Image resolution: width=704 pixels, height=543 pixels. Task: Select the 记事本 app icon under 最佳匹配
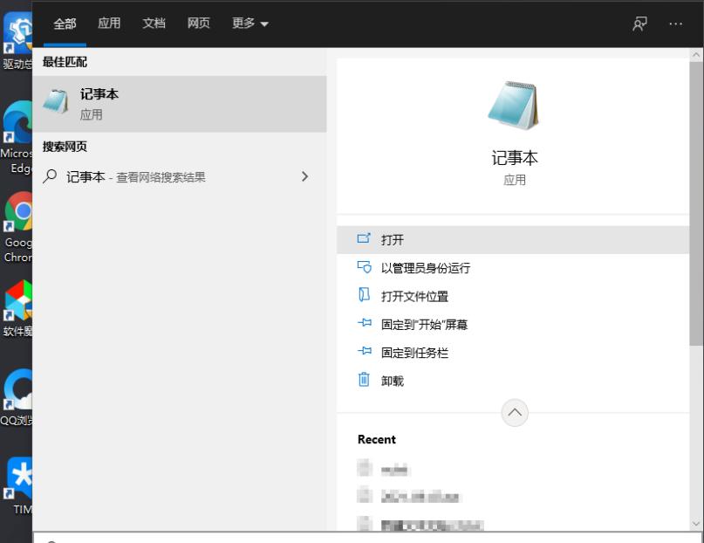point(58,100)
